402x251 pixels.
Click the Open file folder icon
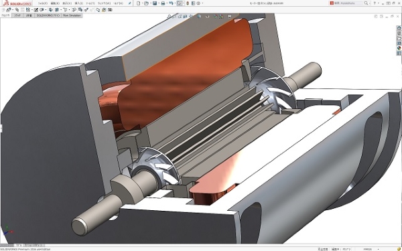(x=146, y=3)
